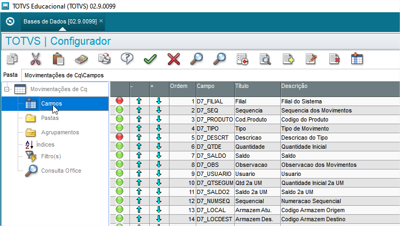The width and height of the screenshot is (400, 226).
Task: Select the 'Armazem Atu.' title cell
Action: (x=257, y=210)
